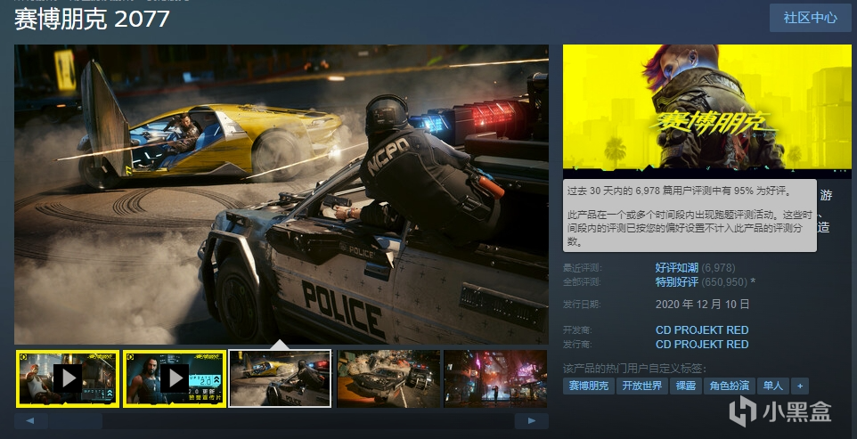The height and width of the screenshot is (439, 857).
Task: Select the wrecked car screenshot thumbnail
Action: click(x=388, y=378)
